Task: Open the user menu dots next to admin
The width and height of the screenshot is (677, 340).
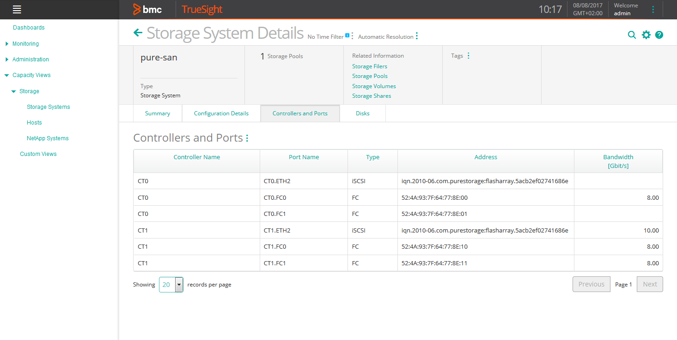Action: 653,9
